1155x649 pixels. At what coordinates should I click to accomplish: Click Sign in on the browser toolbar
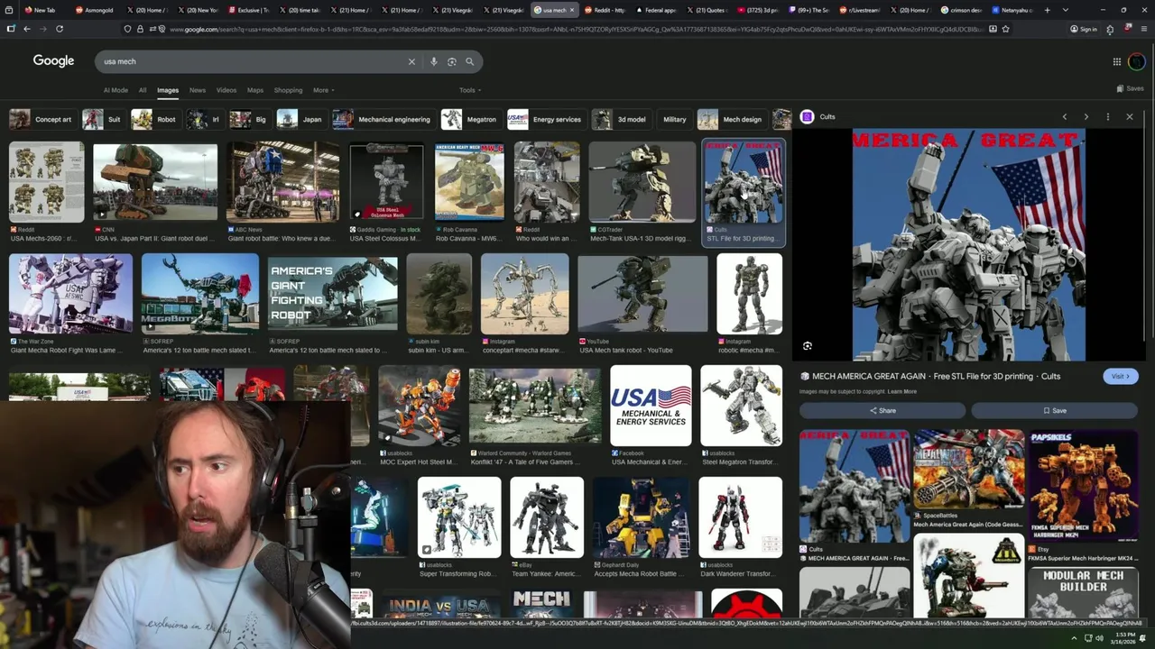point(1084,29)
